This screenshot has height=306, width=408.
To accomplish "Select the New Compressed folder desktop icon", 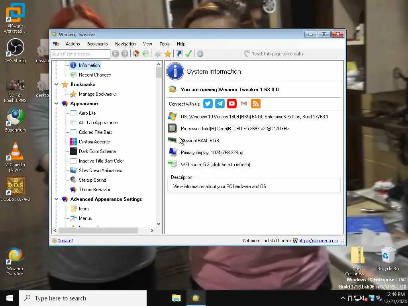I will click(357, 261).
